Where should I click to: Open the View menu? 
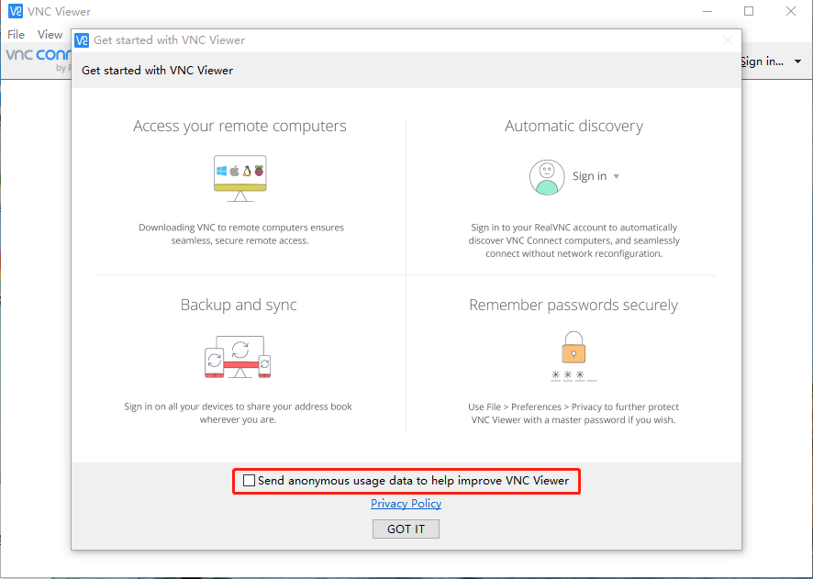tap(50, 35)
